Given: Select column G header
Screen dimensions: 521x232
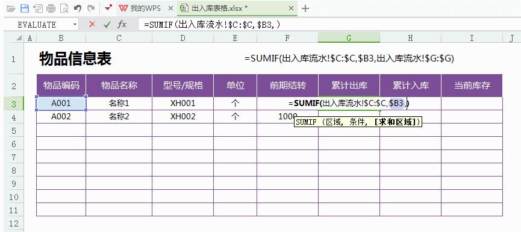Looking at the screenshot, I should 349,37.
